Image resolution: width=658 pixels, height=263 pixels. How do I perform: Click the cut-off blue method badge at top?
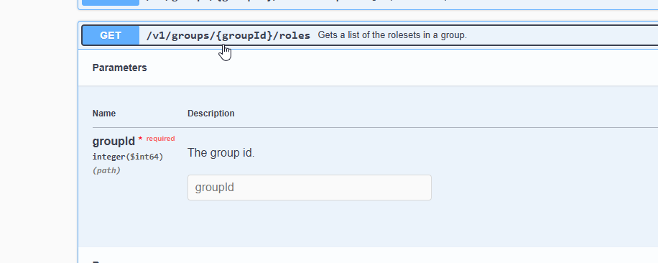click(x=111, y=3)
